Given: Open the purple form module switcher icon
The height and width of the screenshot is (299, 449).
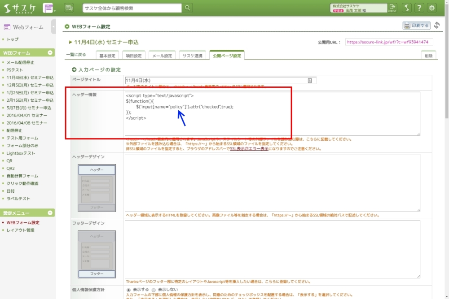Looking at the screenshot, I should (x=48, y=8).
